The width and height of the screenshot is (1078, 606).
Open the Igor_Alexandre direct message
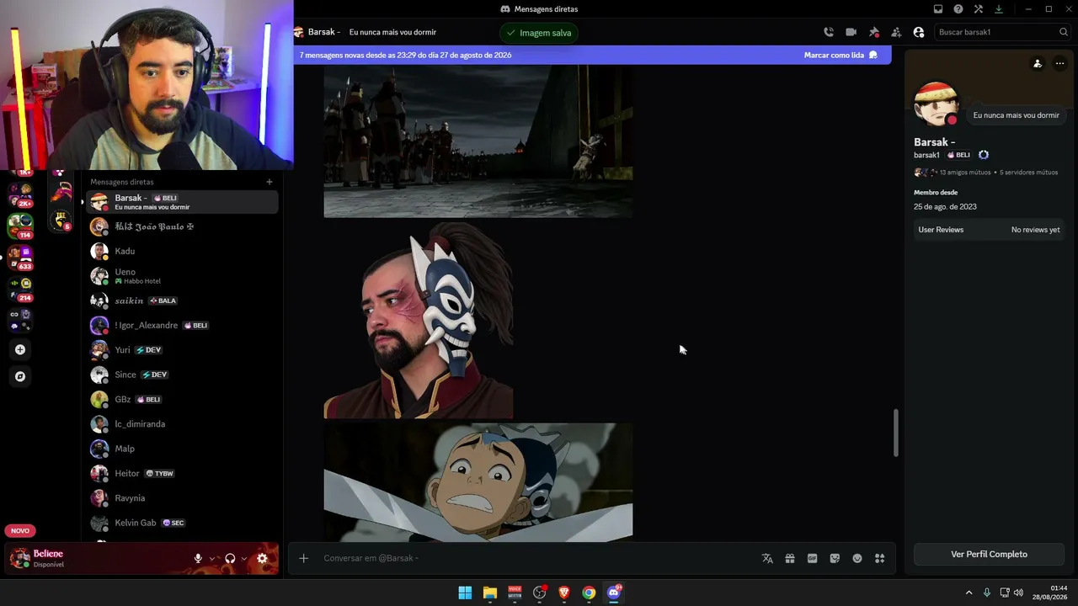pos(183,325)
